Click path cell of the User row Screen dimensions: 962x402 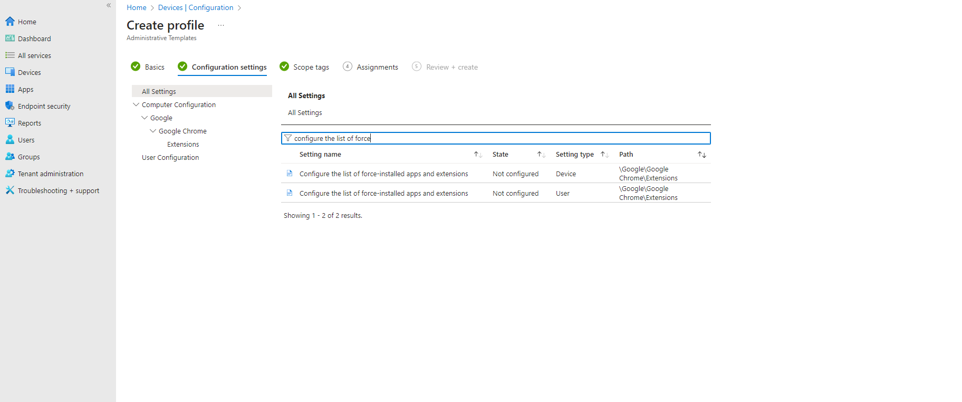pyautogui.click(x=648, y=193)
